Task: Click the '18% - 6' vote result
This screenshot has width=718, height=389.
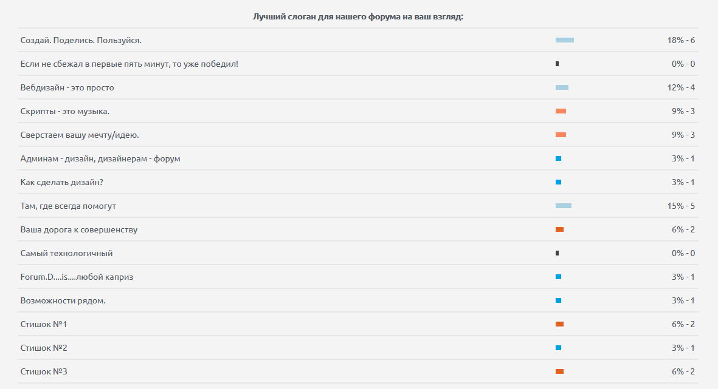Action: 681,40
